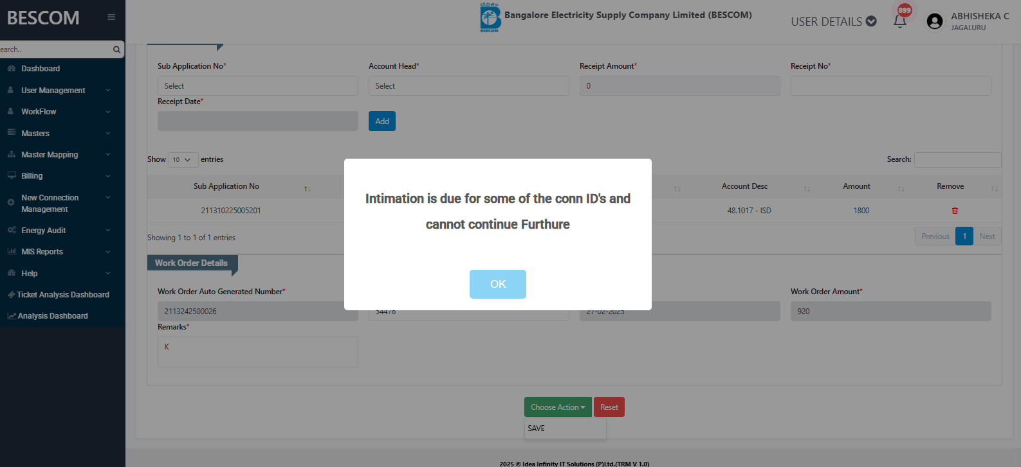Click the Remarks text area
The height and width of the screenshot is (467, 1021).
point(258,352)
